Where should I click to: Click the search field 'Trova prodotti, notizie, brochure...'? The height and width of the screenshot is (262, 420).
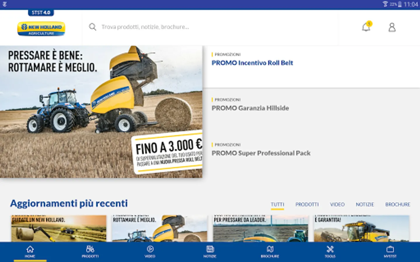210,27
